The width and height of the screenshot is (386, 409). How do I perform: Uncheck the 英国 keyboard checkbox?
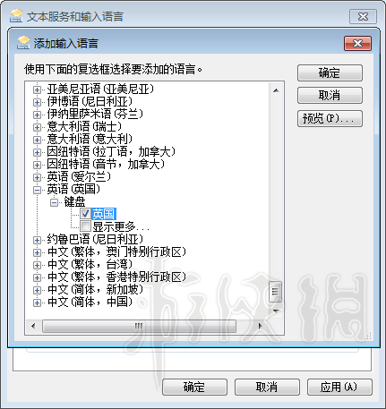click(x=85, y=214)
